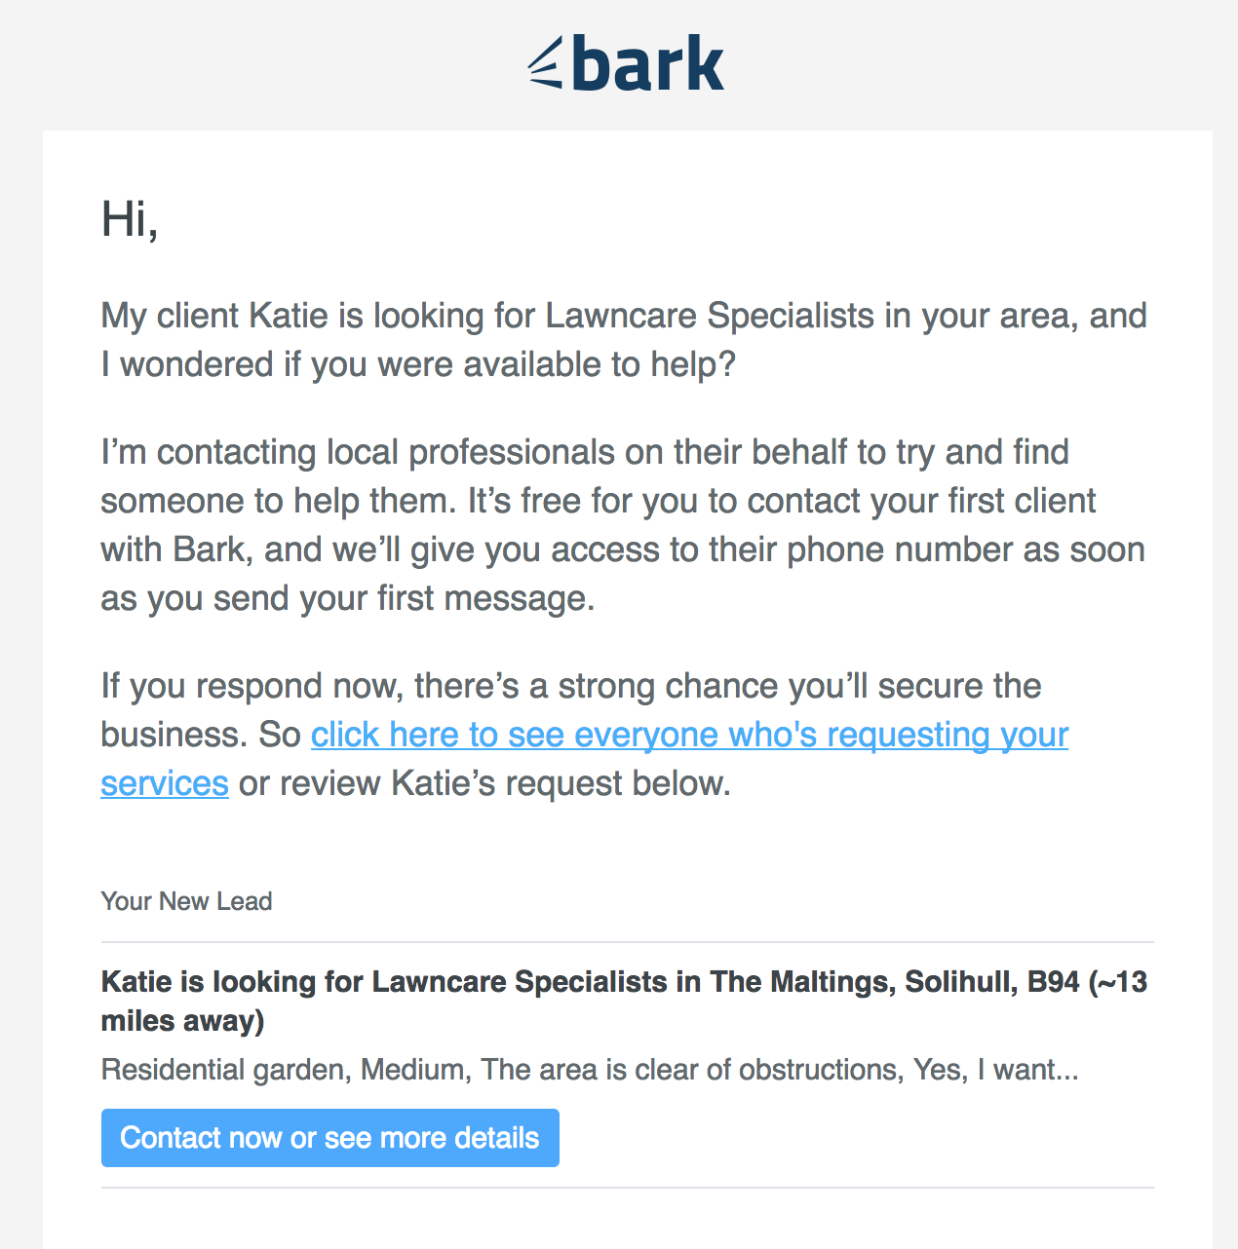Click 'or review Katie's request below.' text
This screenshot has width=1238, height=1249.
[484, 783]
